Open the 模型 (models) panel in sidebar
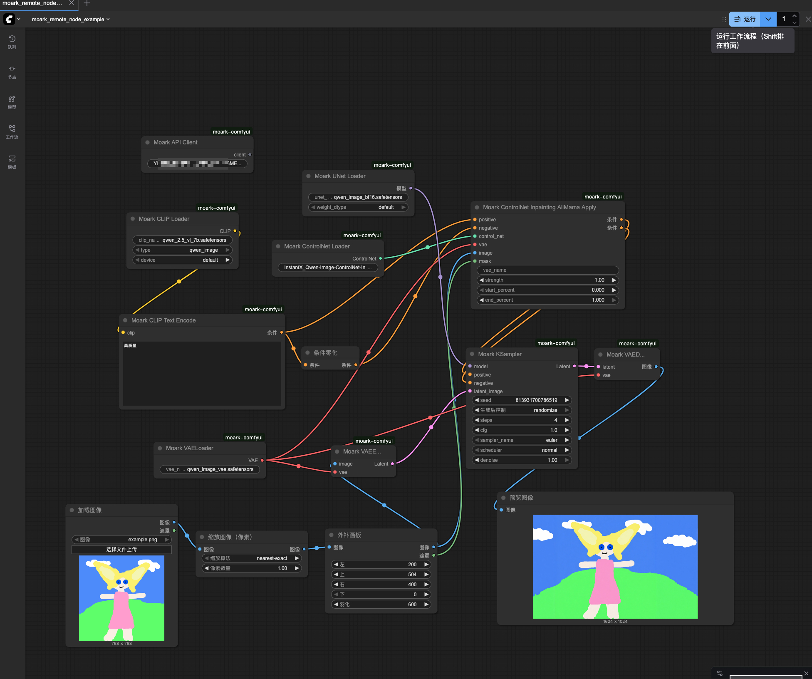Viewport: 812px width, 679px height. (12, 101)
